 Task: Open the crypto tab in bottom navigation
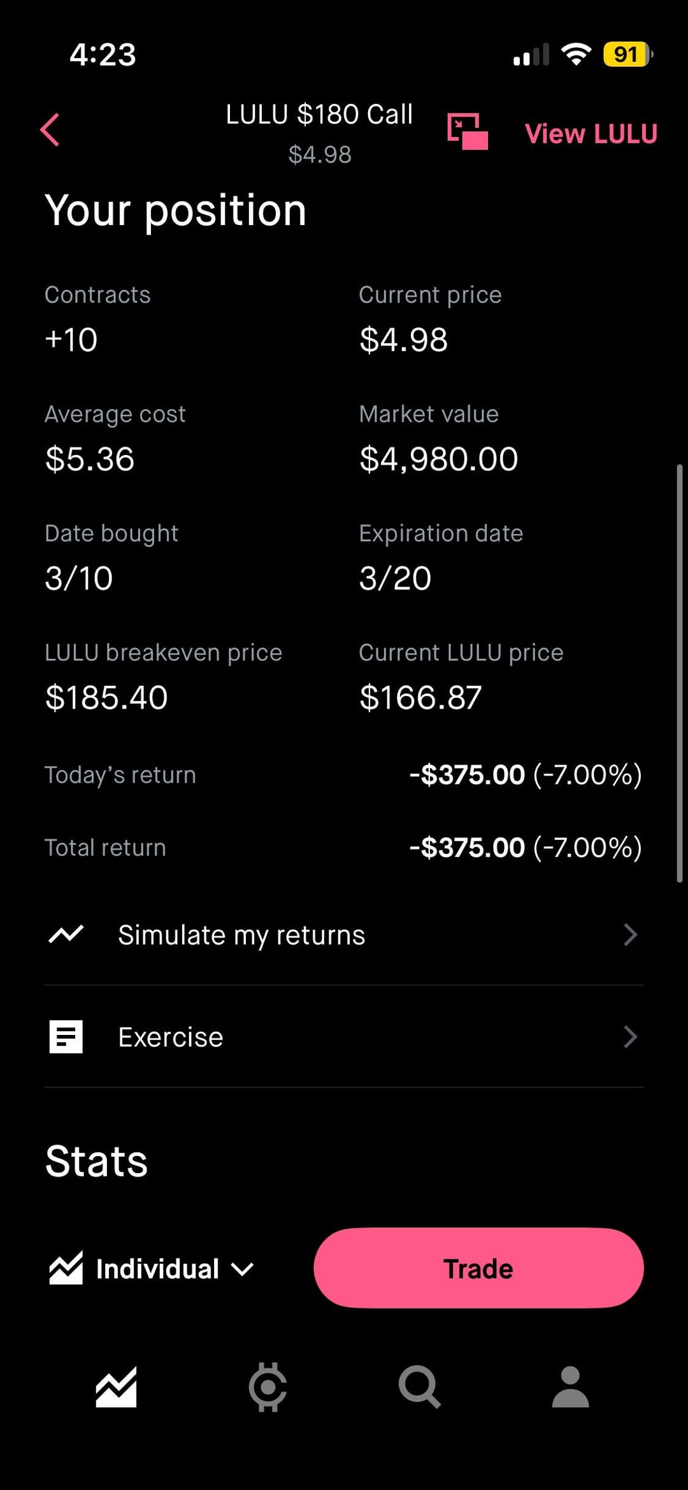coord(268,1387)
